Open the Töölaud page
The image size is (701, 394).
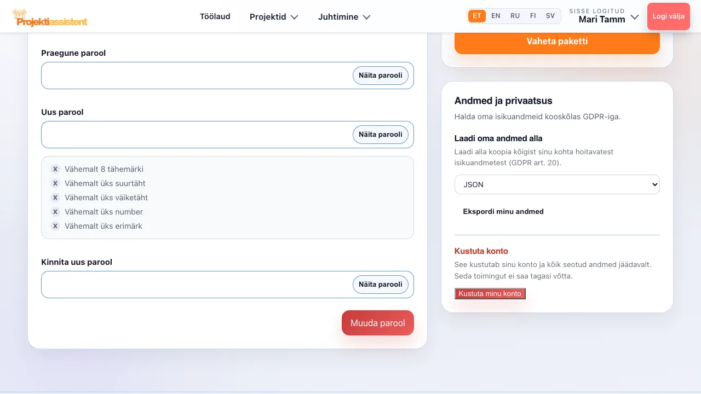click(x=215, y=16)
